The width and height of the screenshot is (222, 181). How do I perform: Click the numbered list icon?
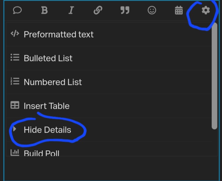15,82
